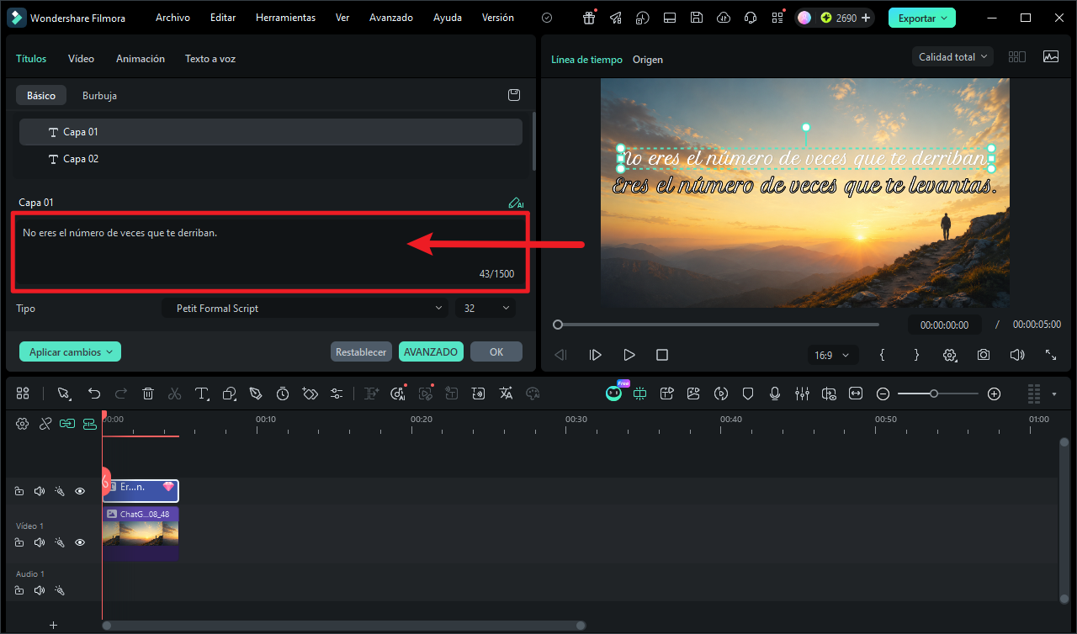
Task: Open the Avanzado menu
Action: click(391, 18)
